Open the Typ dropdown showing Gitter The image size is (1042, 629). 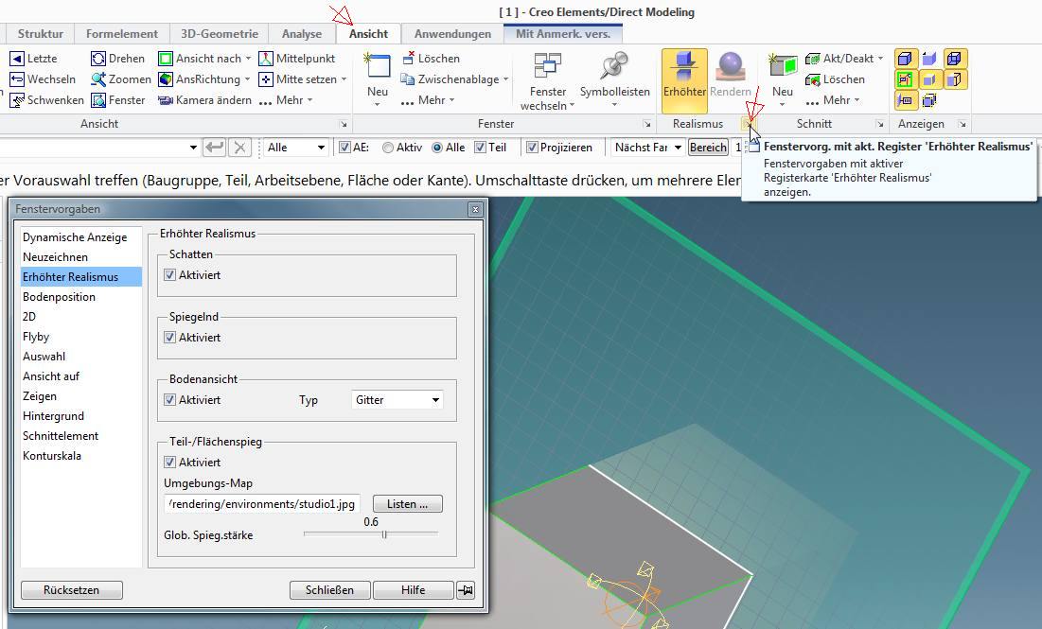coord(397,400)
